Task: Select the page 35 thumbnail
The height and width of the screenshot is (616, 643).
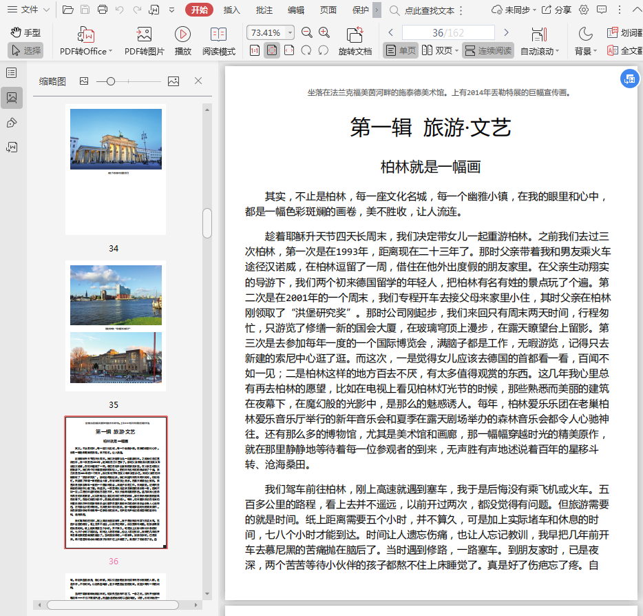Action: pos(116,325)
